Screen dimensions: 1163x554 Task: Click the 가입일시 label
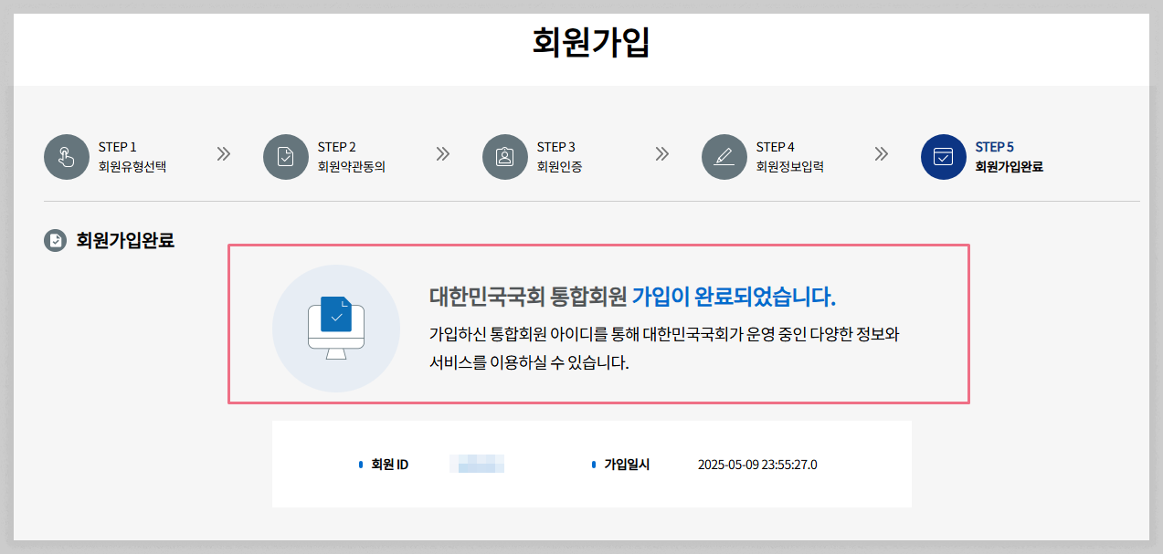627,465
